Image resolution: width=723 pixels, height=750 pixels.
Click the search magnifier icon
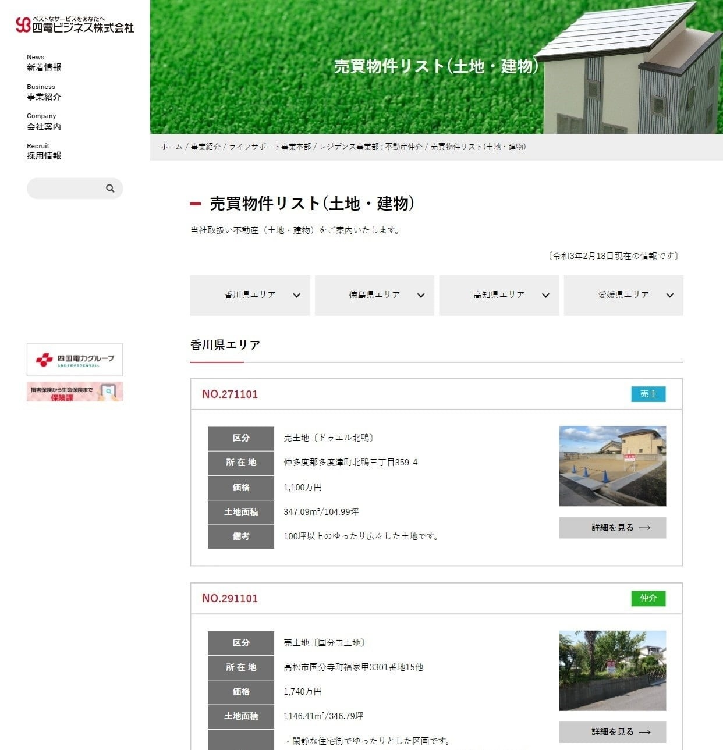pos(110,189)
